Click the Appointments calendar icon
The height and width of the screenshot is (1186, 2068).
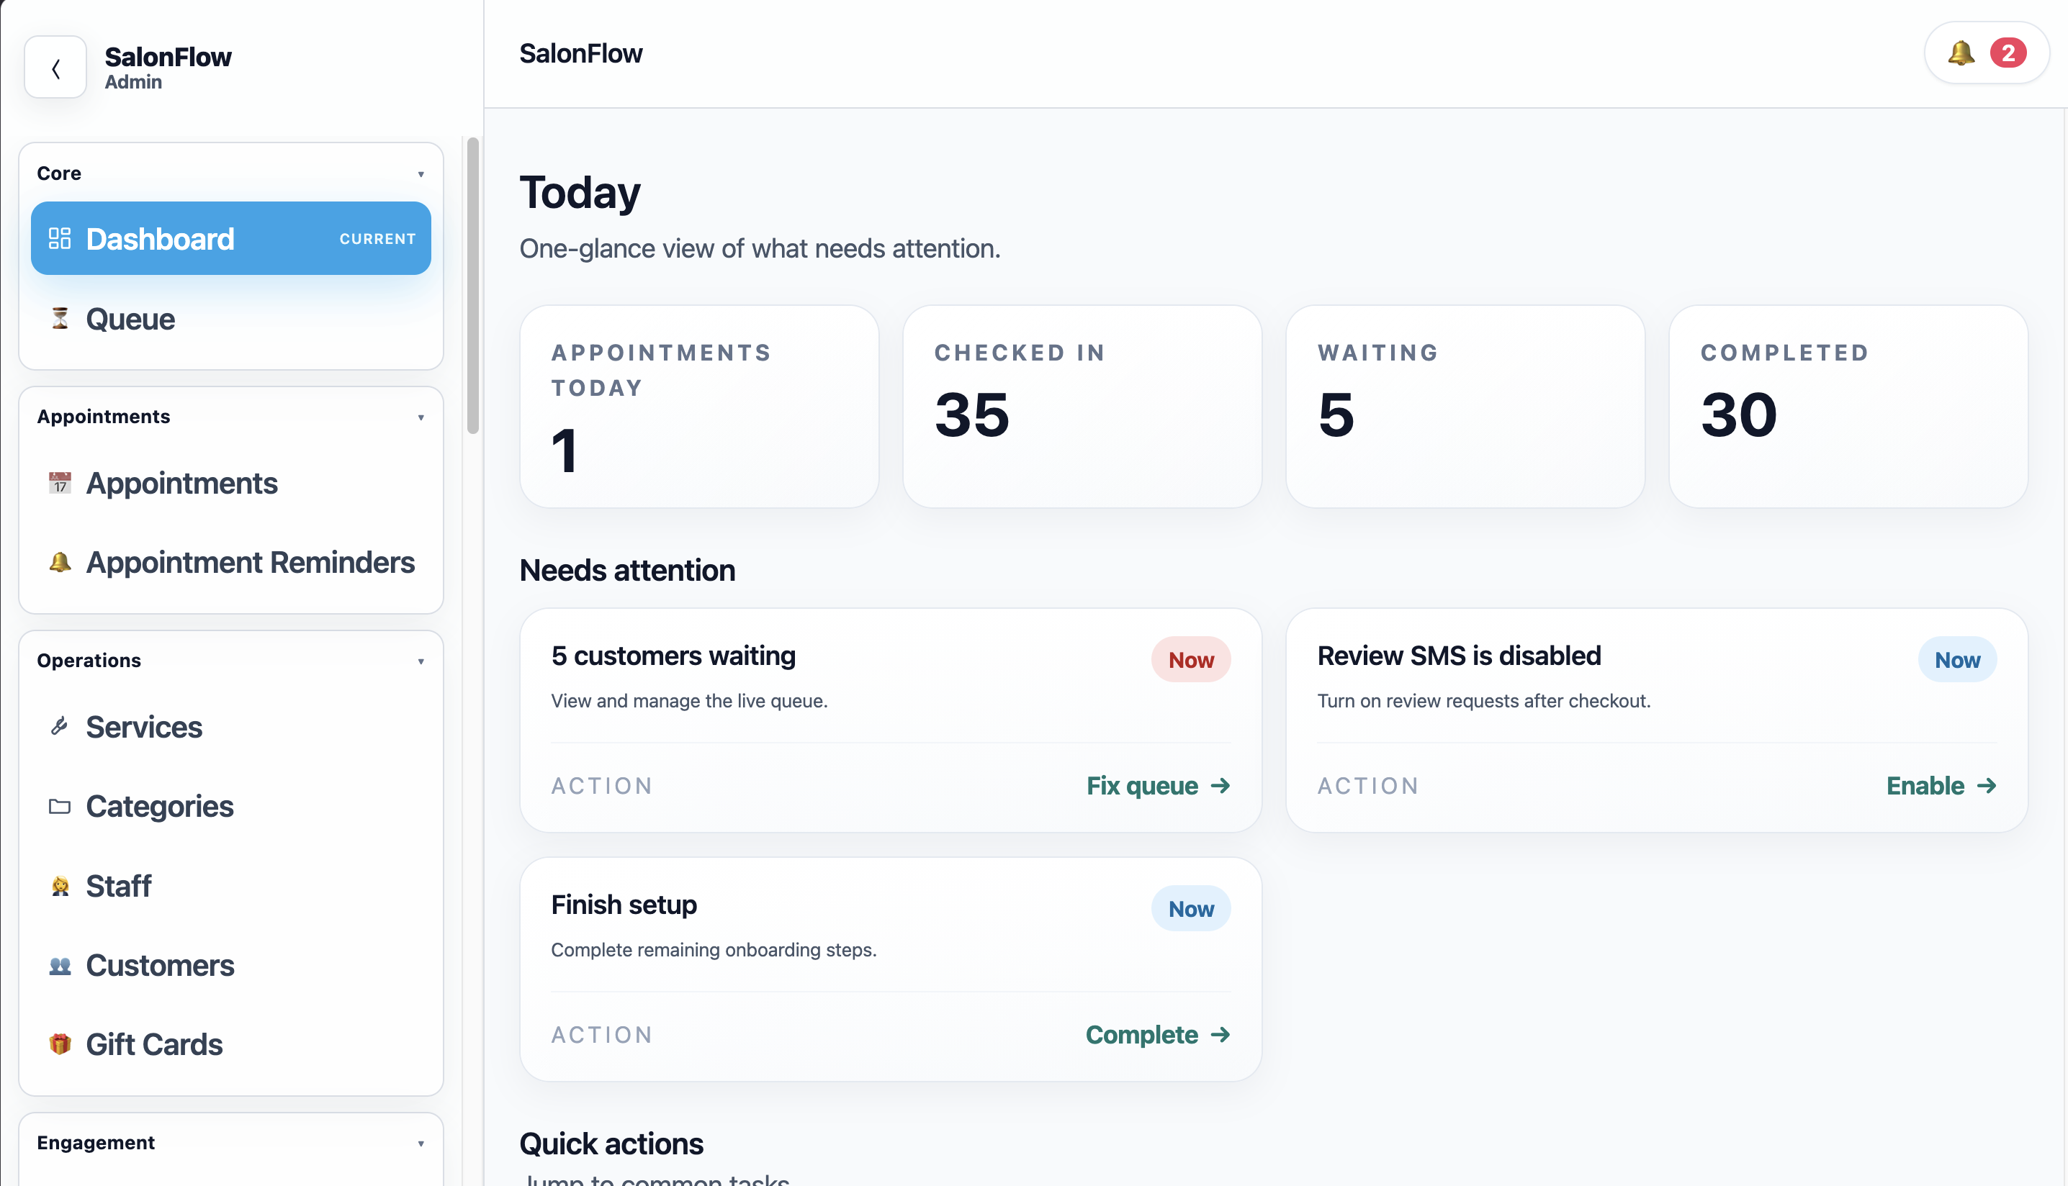tap(60, 483)
